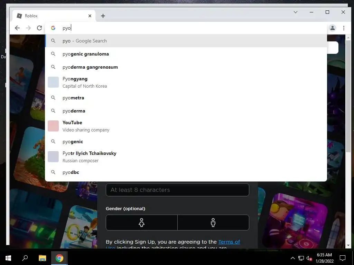Close the Roblox tab

[x=90, y=16]
